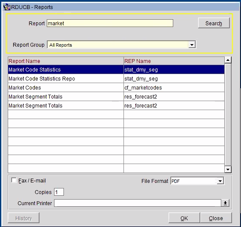This screenshot has height=227, width=241.
Task: Click into the Report search field
Action: (x=110, y=23)
